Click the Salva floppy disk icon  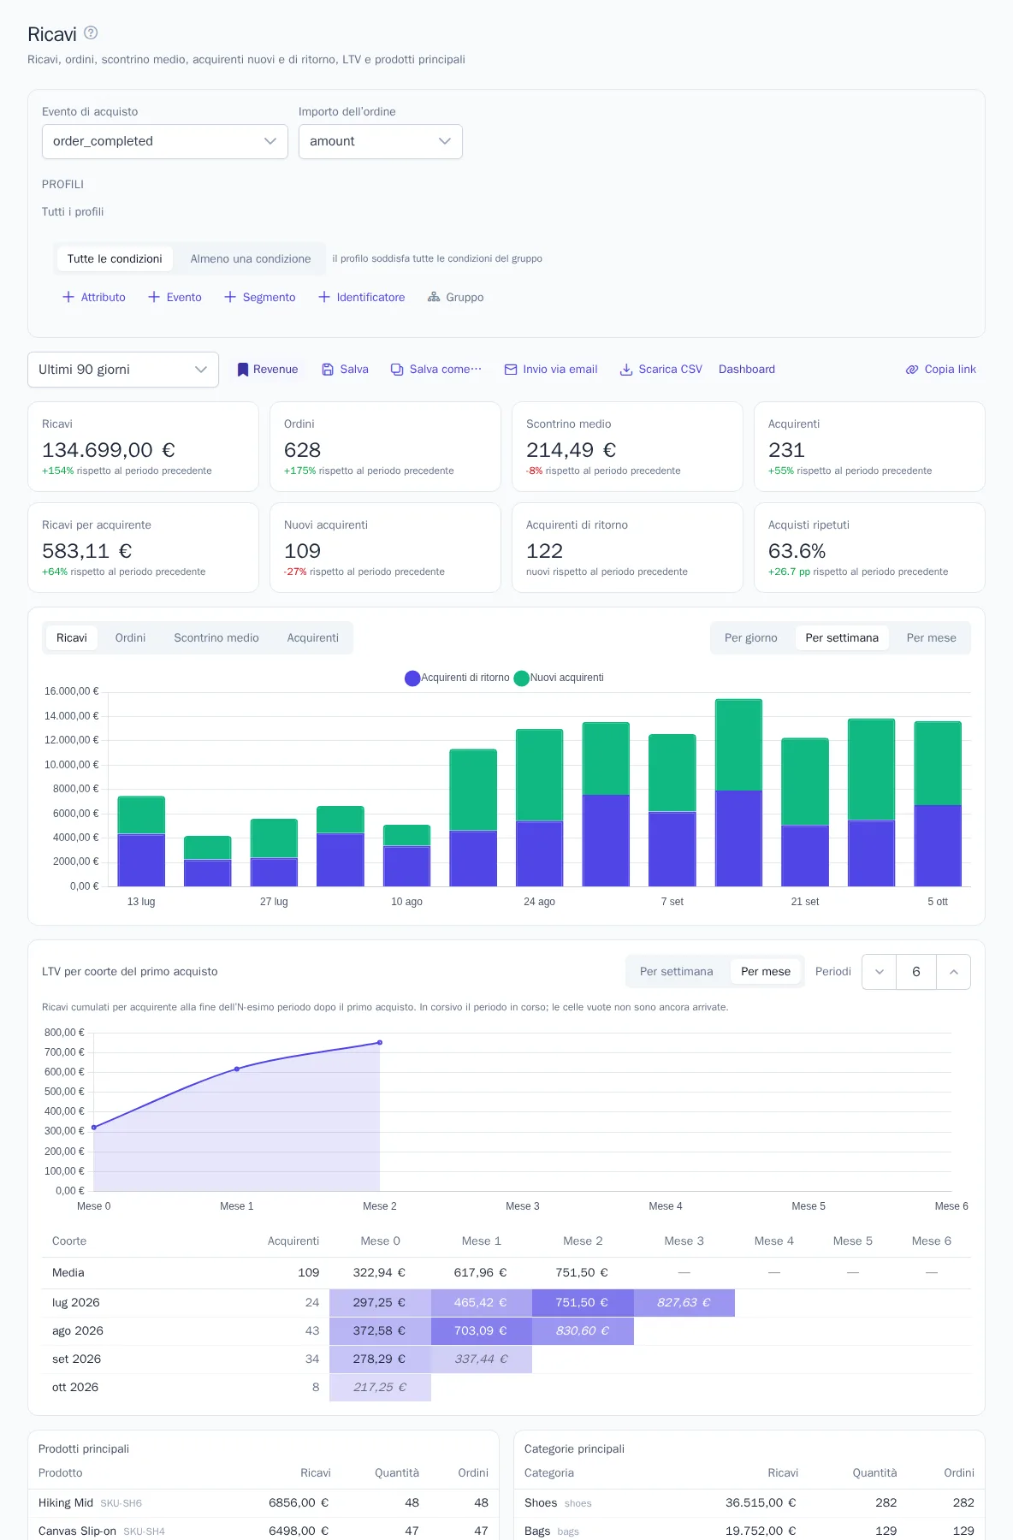(328, 370)
